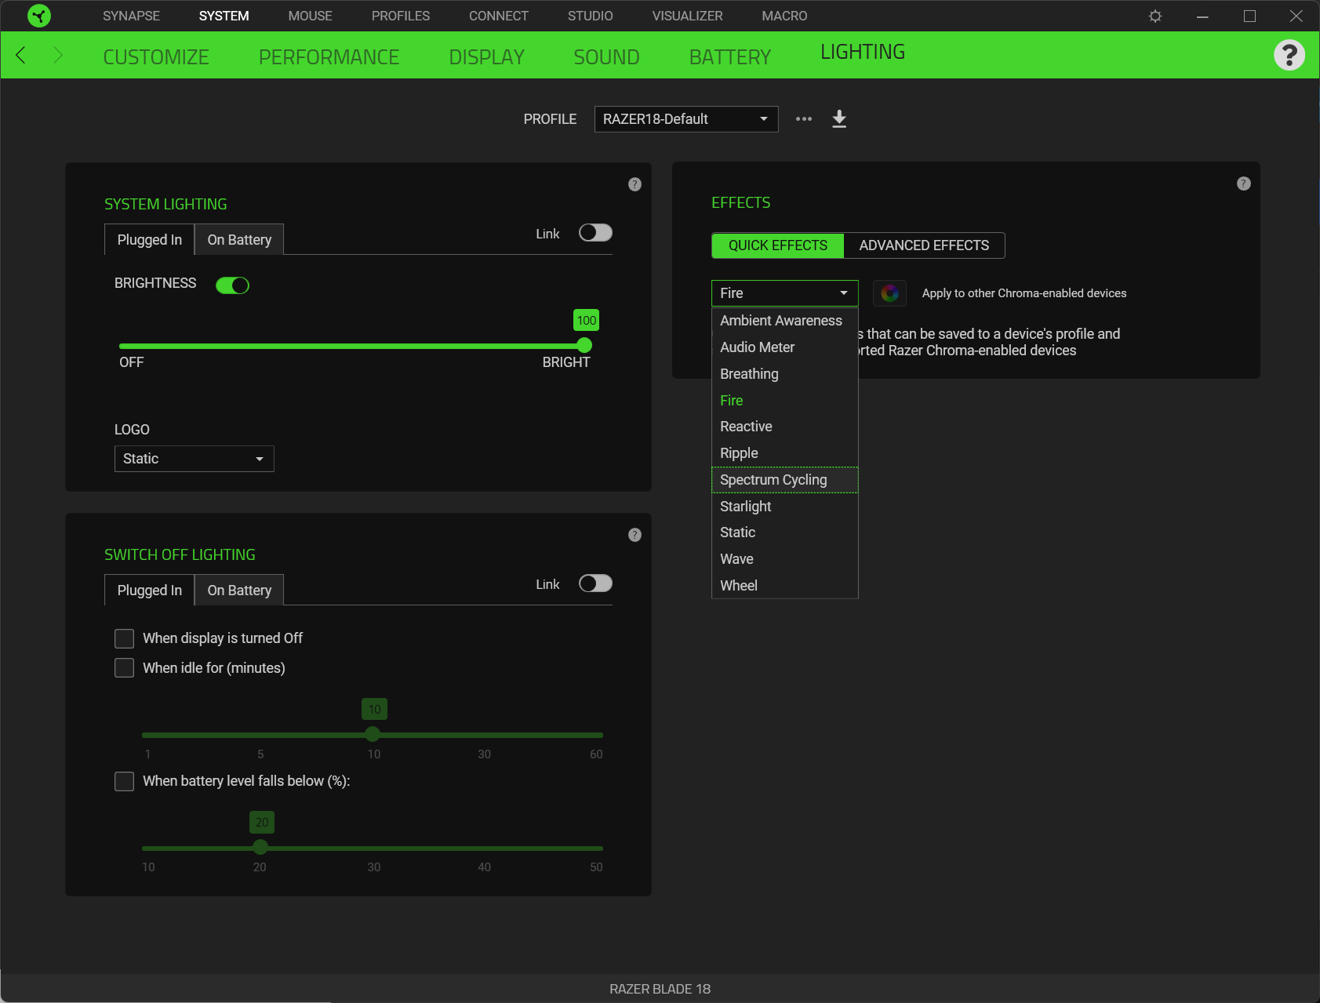Open the PROFILES top menu

coord(401,16)
